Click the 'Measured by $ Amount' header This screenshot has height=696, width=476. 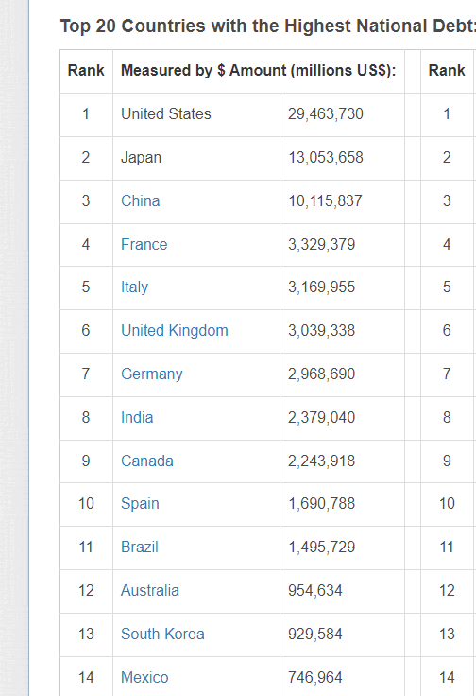(259, 71)
